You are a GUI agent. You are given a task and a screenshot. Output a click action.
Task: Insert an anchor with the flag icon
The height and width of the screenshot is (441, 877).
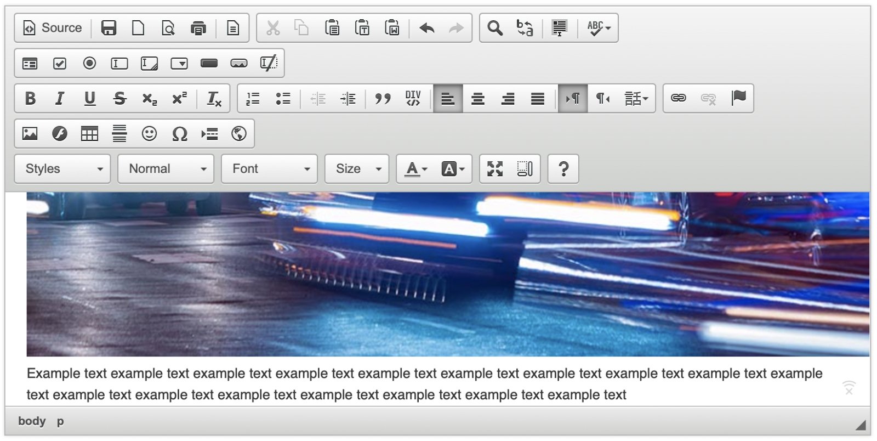[738, 98]
